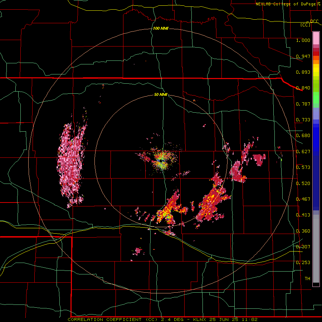Click the DCC label above the color bar

tap(314, 21)
